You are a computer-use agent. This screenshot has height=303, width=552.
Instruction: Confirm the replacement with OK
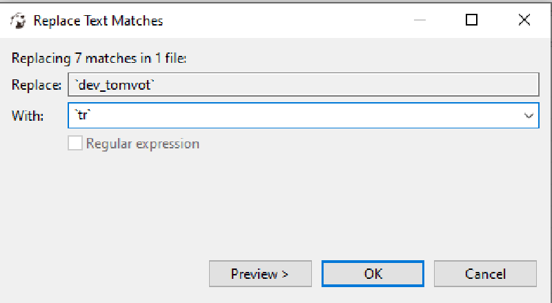point(373,274)
